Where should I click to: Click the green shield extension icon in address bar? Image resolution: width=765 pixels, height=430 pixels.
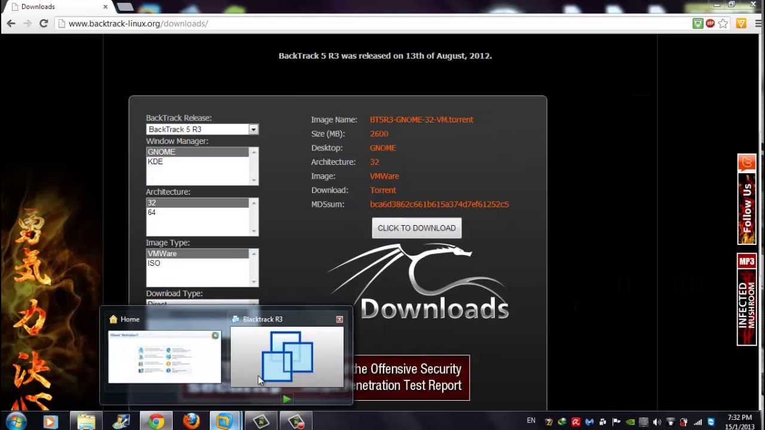tap(697, 23)
